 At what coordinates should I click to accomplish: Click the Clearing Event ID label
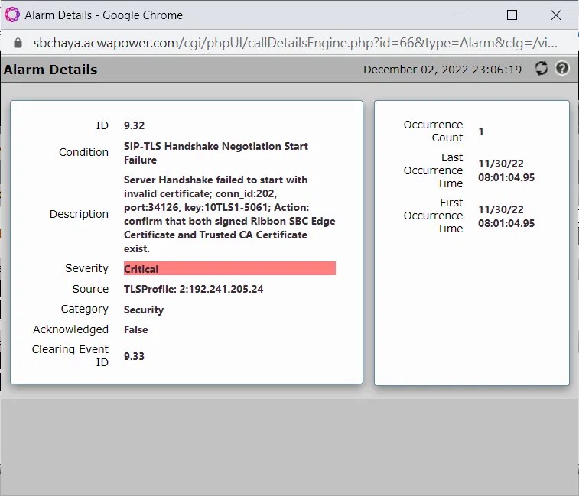coord(70,356)
